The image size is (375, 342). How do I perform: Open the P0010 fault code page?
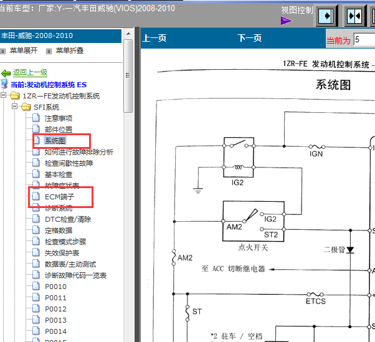[55, 287]
